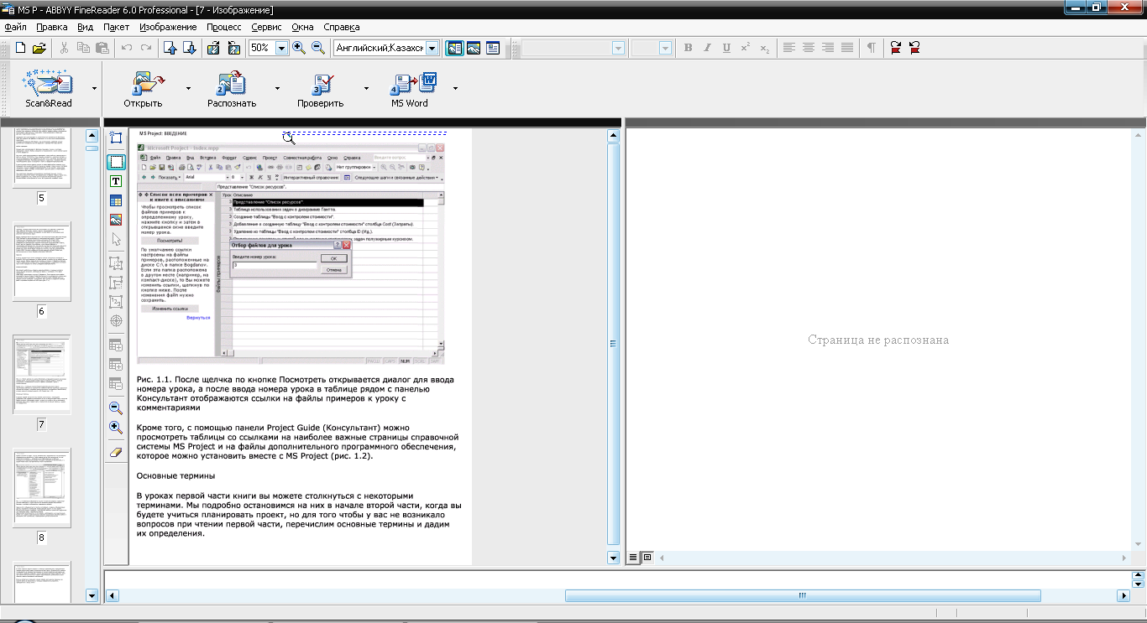Screen dimensions: 1147x623
Task: Select page 5 thumbnail
Action: (x=42, y=158)
